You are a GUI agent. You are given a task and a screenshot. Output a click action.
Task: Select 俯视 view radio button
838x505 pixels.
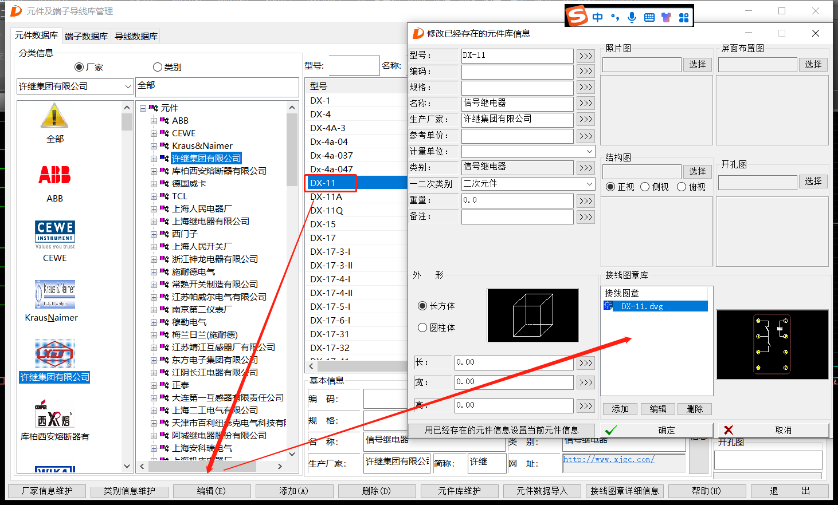[x=682, y=187]
